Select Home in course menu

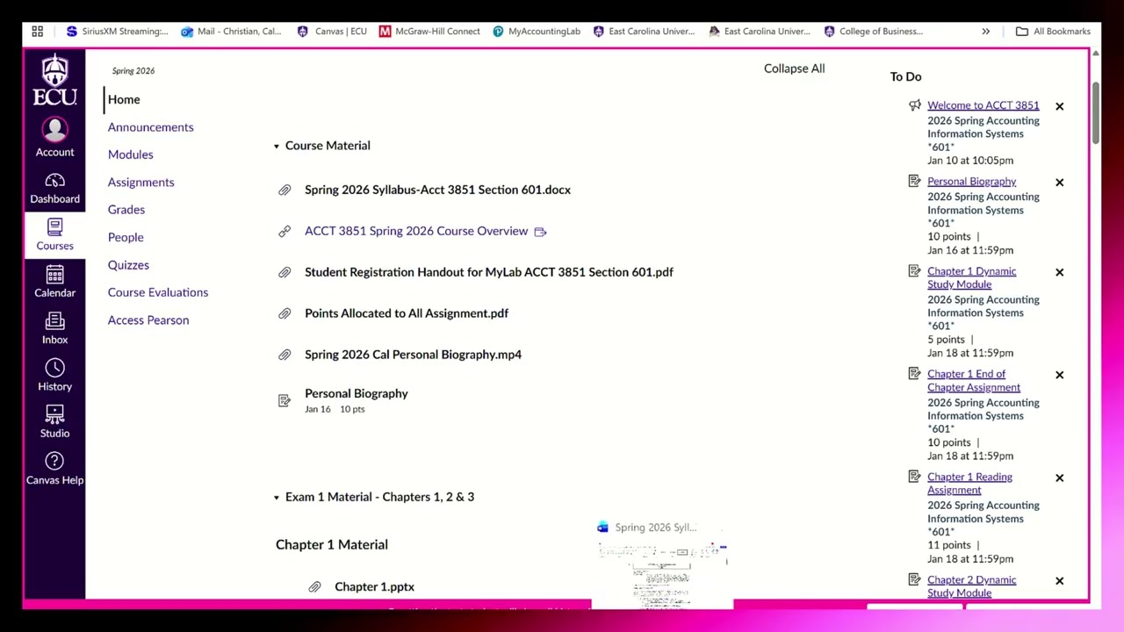124,100
